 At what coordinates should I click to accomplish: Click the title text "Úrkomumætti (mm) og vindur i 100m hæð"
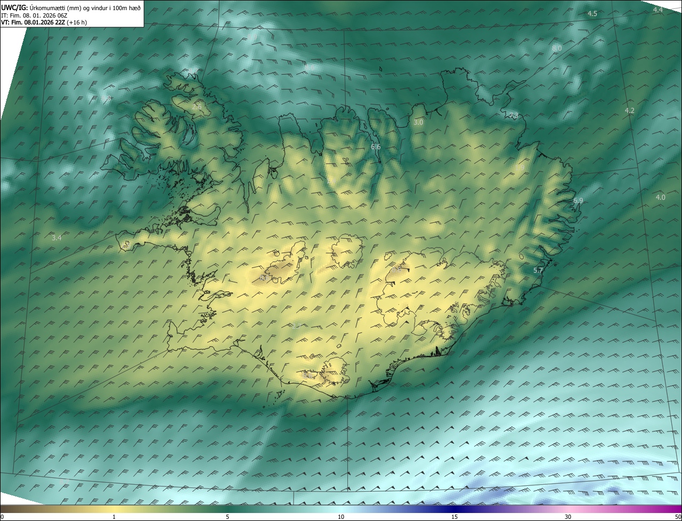tap(85, 8)
